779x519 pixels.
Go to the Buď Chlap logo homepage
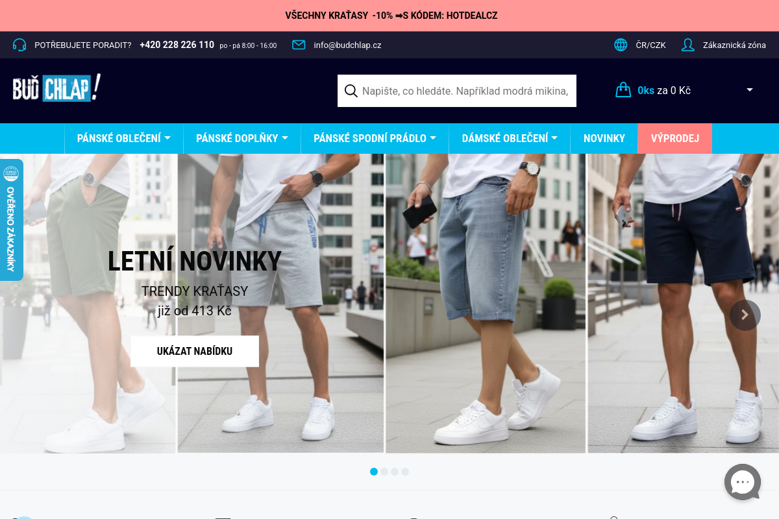tap(57, 88)
